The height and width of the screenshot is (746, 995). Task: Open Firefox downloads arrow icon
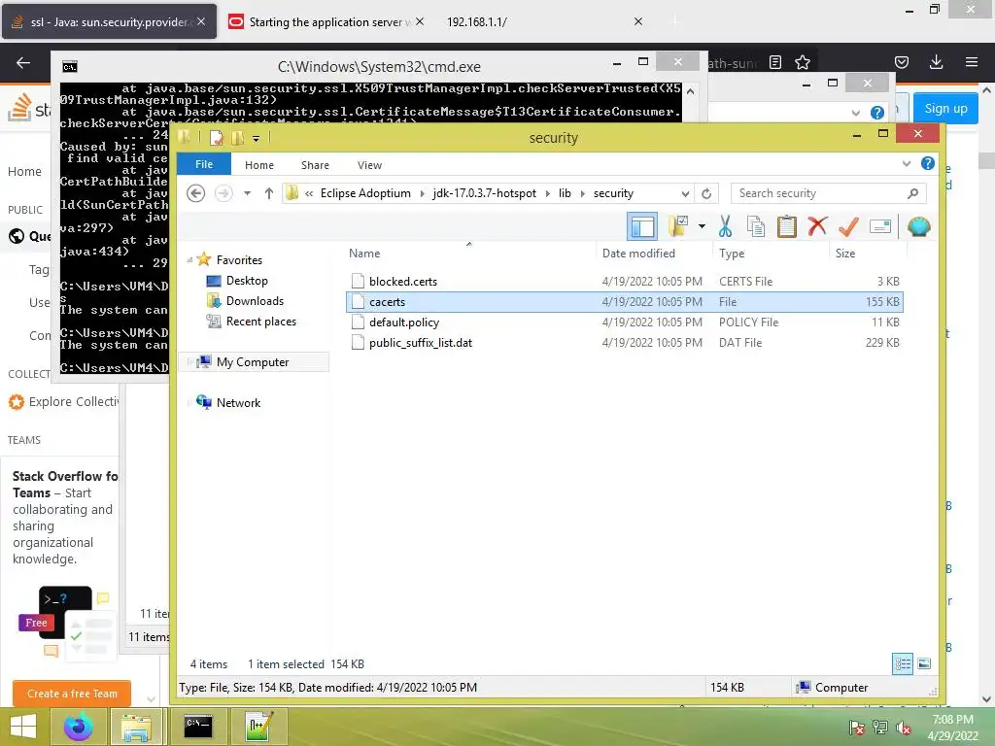(x=936, y=62)
